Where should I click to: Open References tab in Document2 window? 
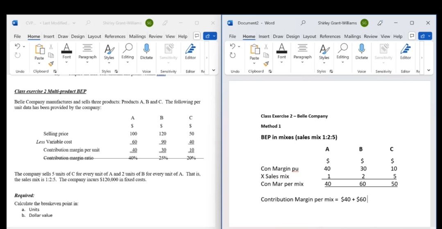[330, 36]
